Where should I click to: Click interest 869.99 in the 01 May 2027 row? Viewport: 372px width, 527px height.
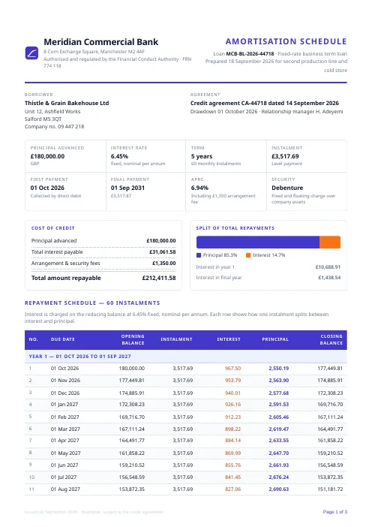coord(232,453)
